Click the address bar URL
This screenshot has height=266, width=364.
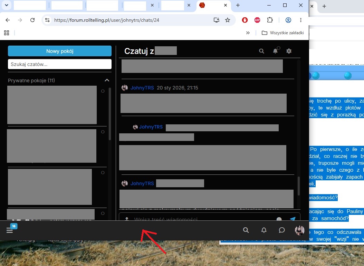107,20
